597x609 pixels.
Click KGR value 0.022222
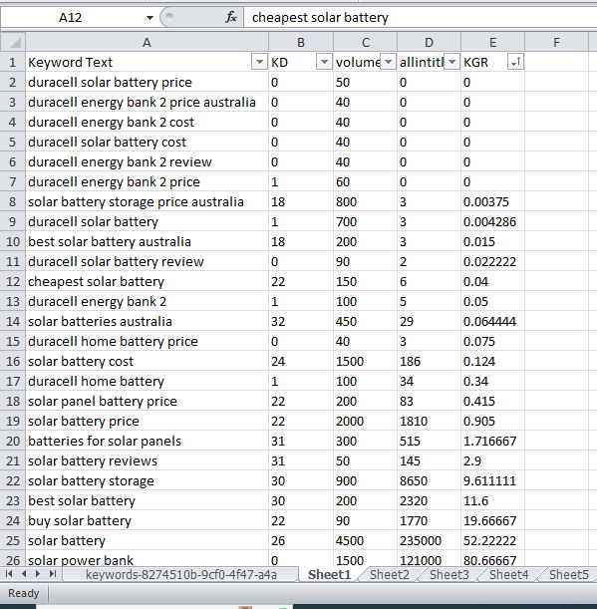pyautogui.click(x=492, y=261)
